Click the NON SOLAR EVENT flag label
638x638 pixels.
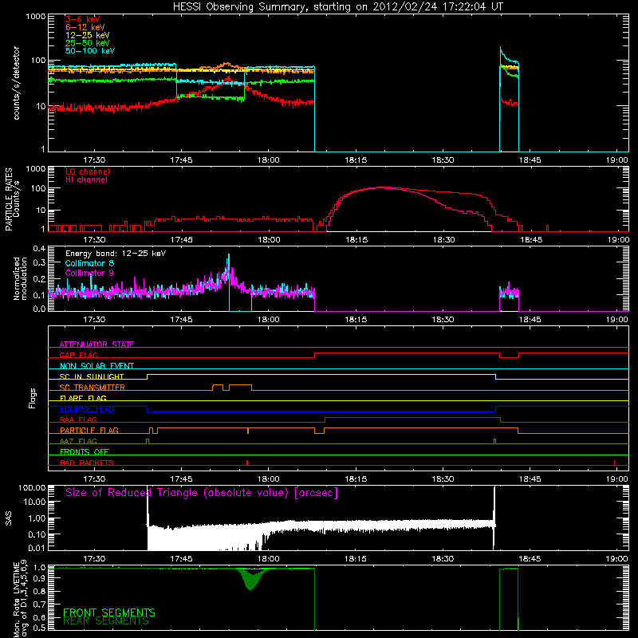pyautogui.click(x=96, y=366)
